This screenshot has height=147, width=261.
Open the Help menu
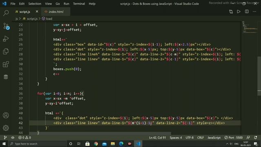[x=92, y=4]
